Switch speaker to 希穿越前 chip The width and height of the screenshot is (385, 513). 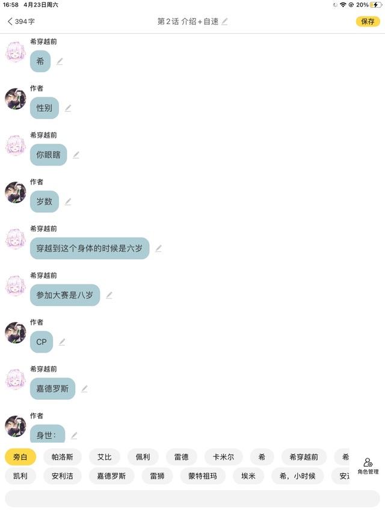304,457
